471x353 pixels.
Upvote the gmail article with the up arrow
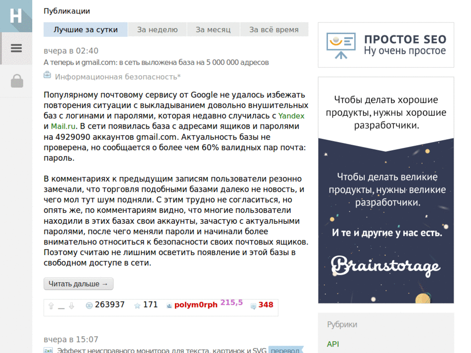click(51, 306)
